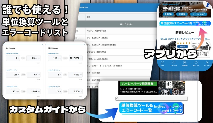The height and width of the screenshot is (123, 213).
Task: Open the 単位換算ツール&エラーコード一覧 banner under the search box
Action: point(151,108)
